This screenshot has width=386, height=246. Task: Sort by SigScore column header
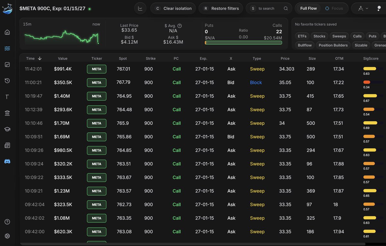click(371, 58)
